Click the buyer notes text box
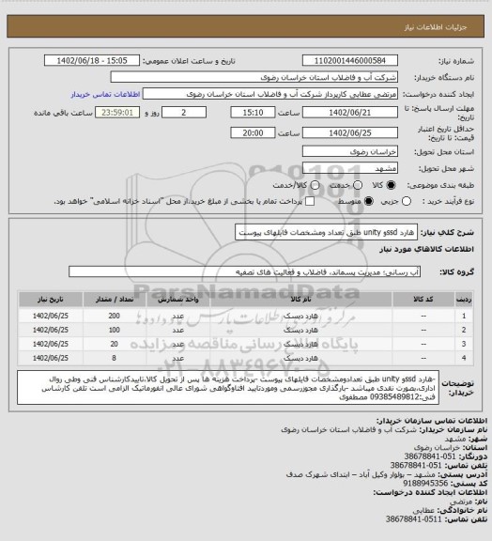The width and height of the screenshot is (492, 541). [x=228, y=388]
